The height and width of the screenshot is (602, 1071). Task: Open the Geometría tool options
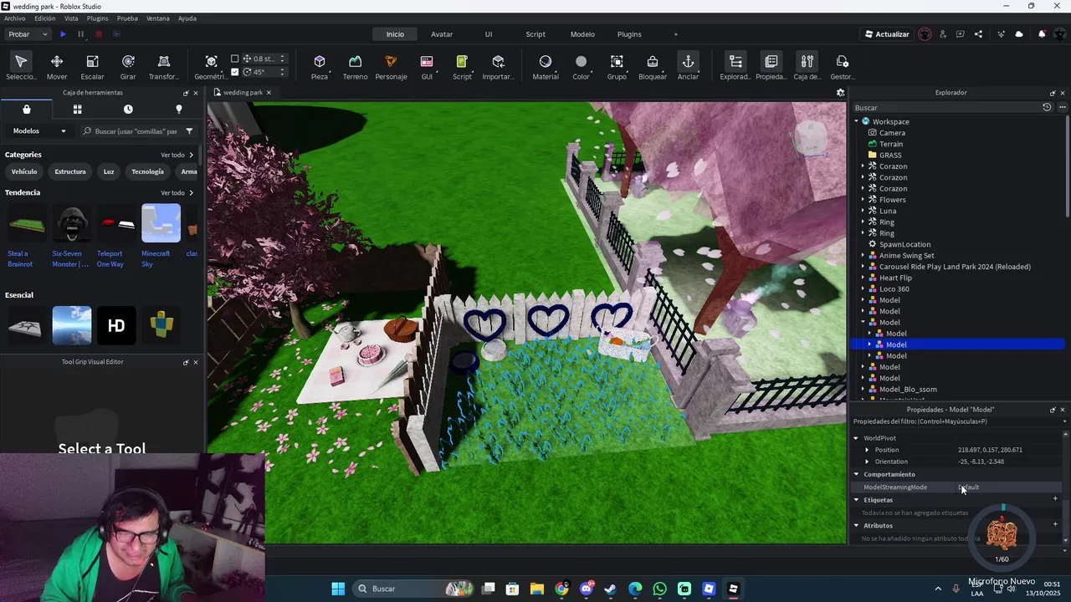pos(211,66)
